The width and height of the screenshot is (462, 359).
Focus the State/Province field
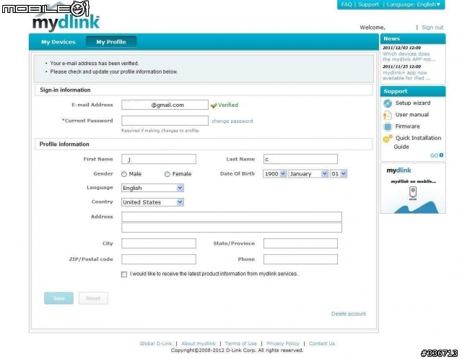coord(300,243)
